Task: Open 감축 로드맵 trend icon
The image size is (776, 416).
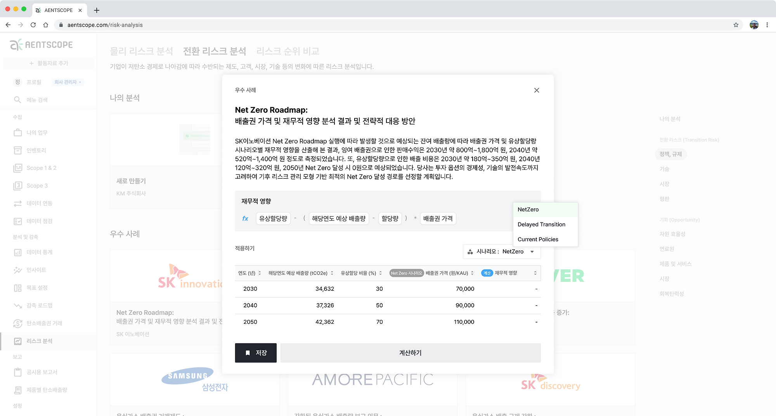Action: coord(18,306)
